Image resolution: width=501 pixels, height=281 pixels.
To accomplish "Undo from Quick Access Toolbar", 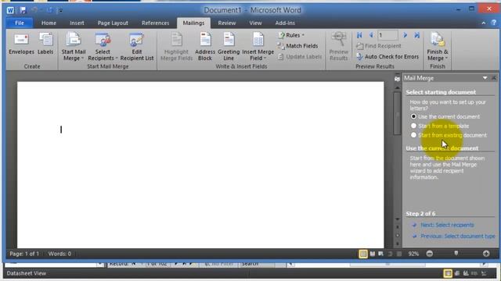I will point(34,10).
